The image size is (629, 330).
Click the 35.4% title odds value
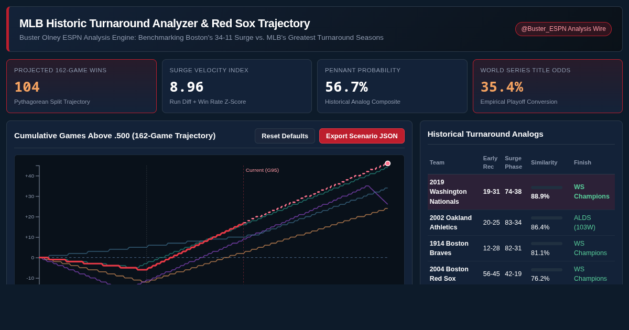tap(502, 87)
